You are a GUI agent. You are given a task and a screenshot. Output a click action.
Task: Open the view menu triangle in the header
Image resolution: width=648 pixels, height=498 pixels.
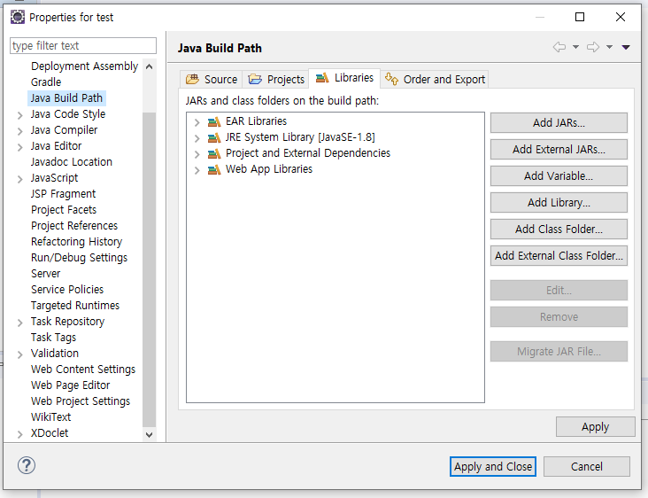pos(626,47)
